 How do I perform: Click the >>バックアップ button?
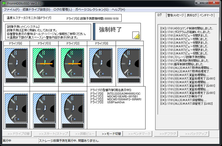click(x=194, y=134)
